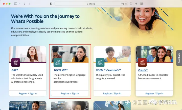Click Register / Sign In under TOEFL Essentials
The width and height of the screenshot is (182, 110).
pos(112,93)
